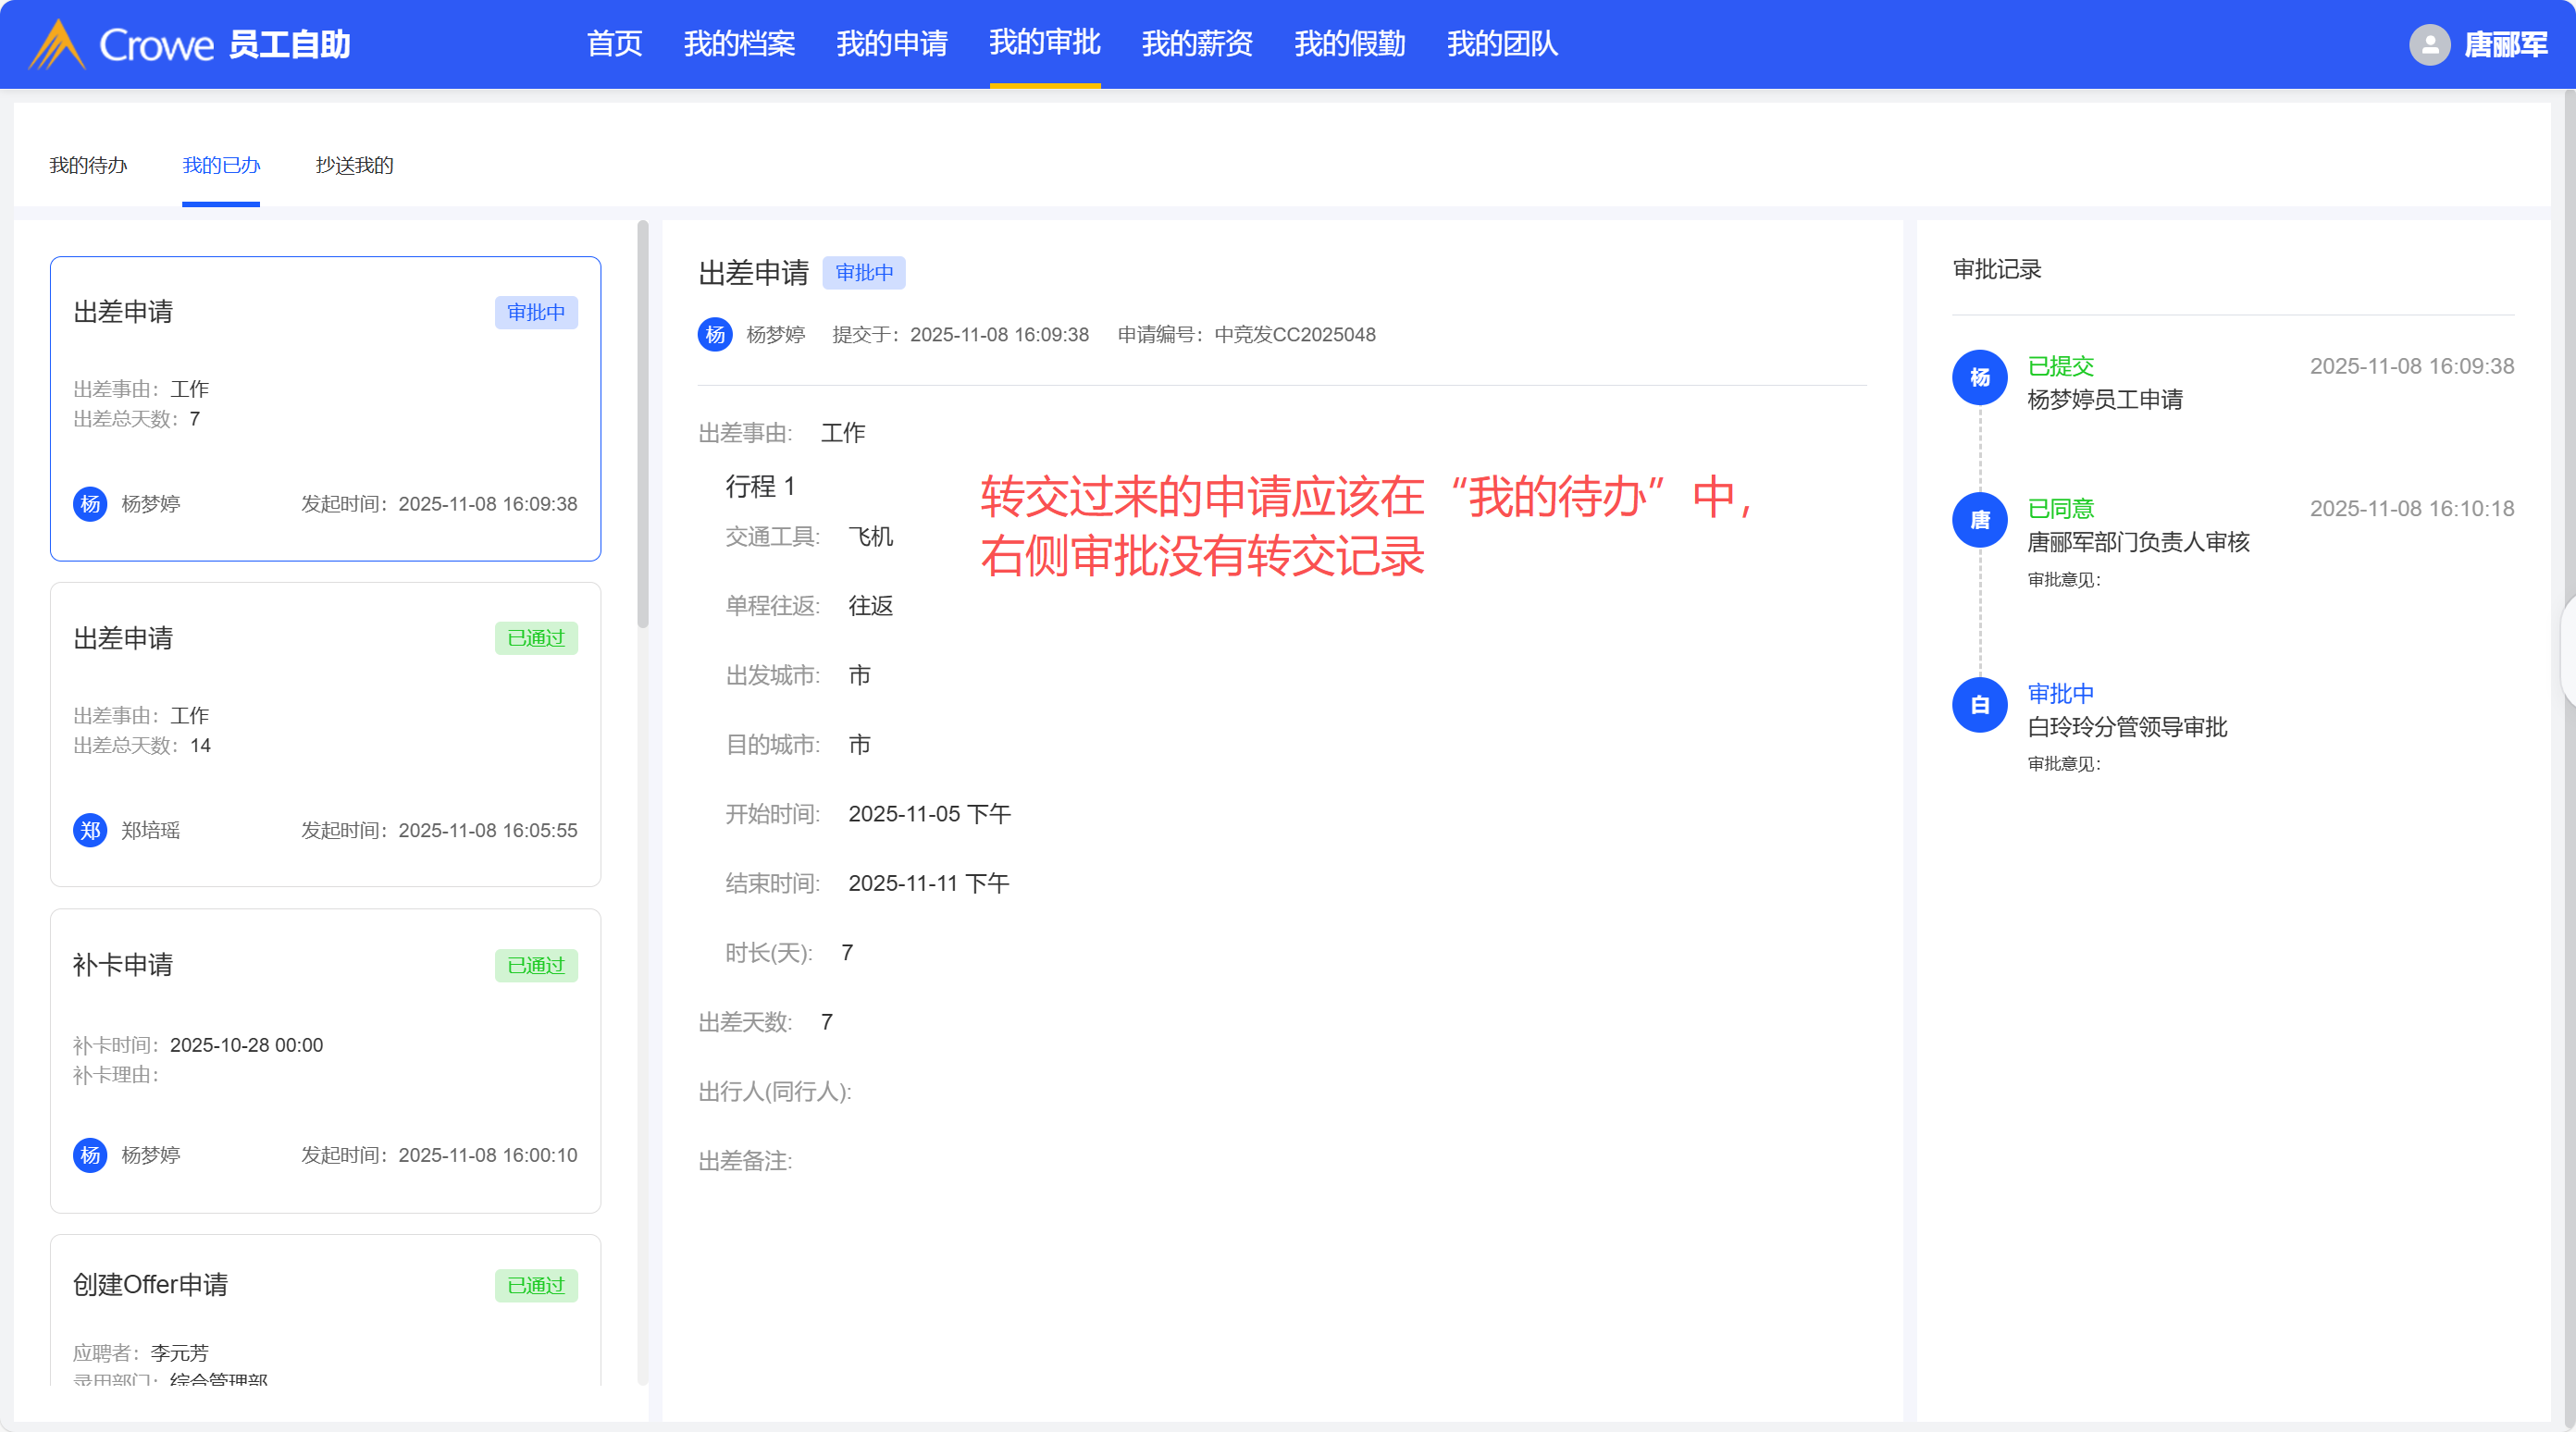Click 杨 avatar in 已提交 approval record
Viewport: 2576px width, 1432px height.
coord(1979,378)
